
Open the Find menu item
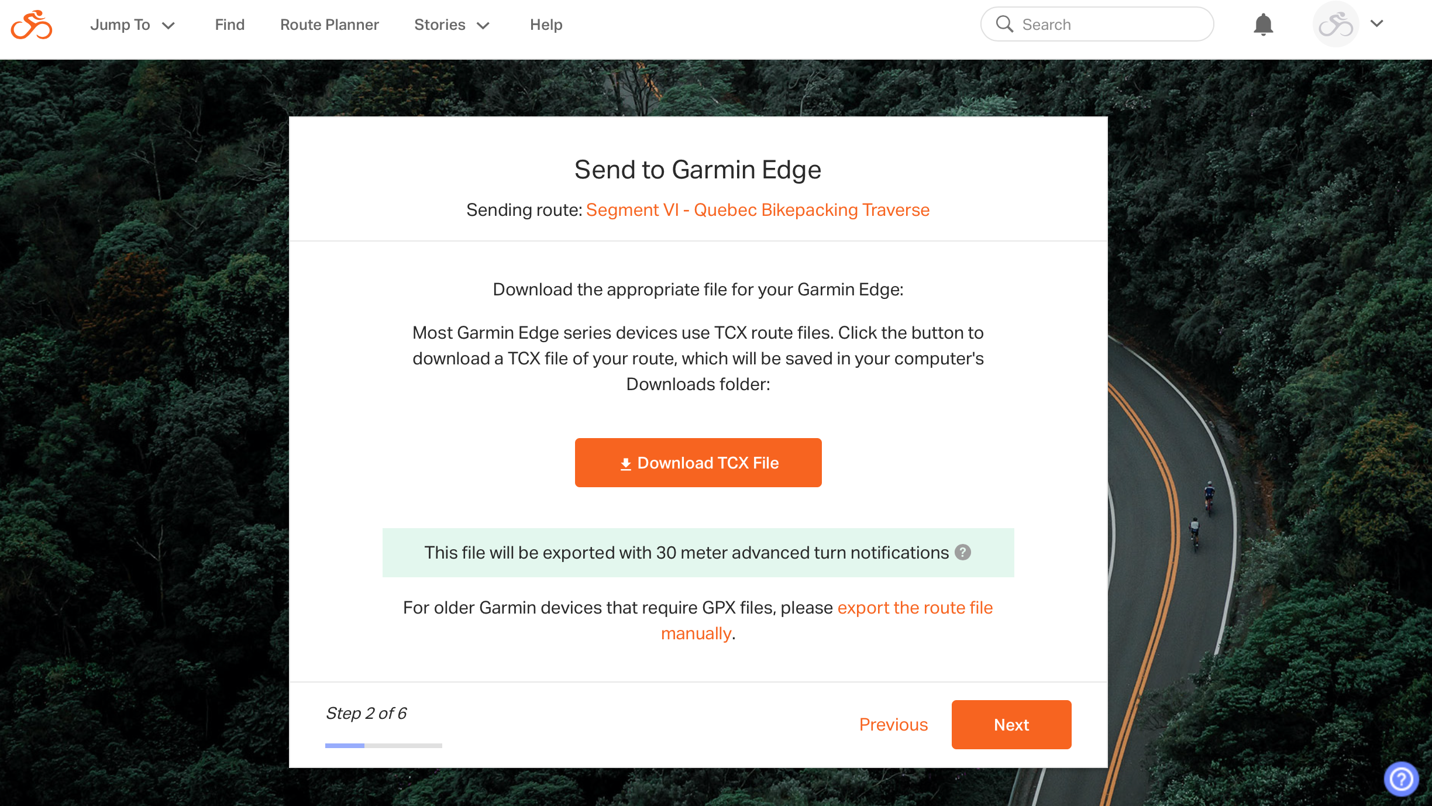[x=229, y=25]
